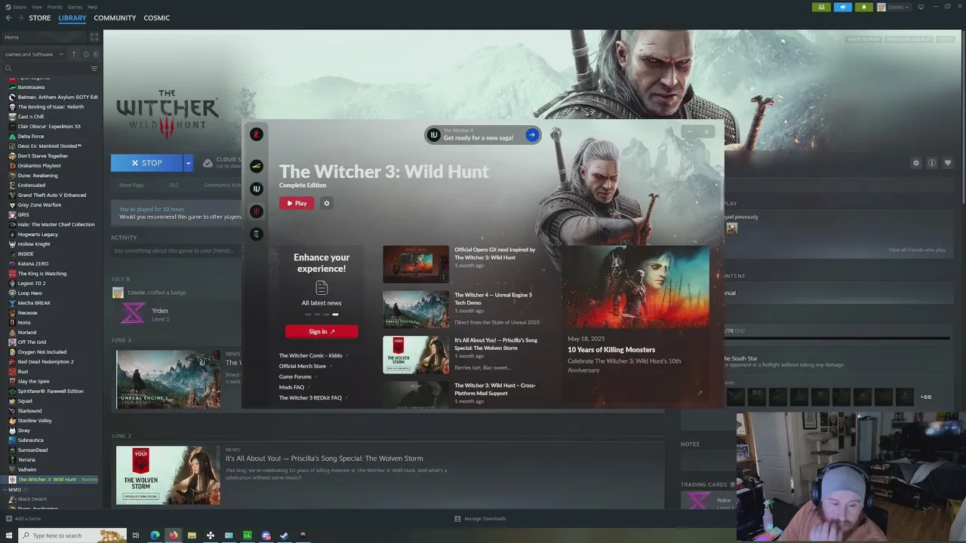Open Help menu in menu bar
This screenshot has height=543, width=966.
[92, 7]
